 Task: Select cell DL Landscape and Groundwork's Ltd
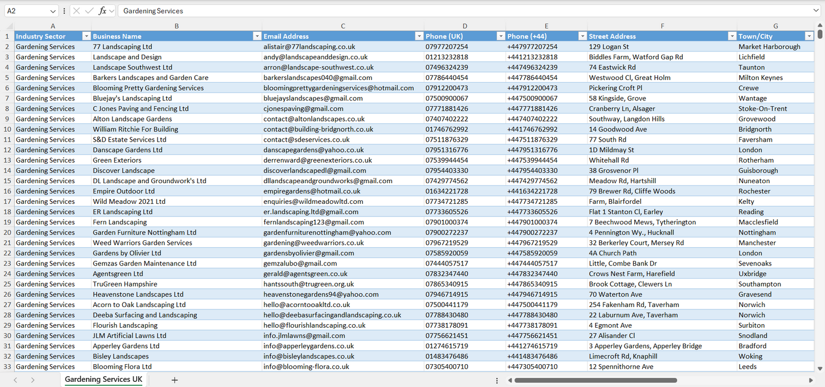[x=176, y=181]
